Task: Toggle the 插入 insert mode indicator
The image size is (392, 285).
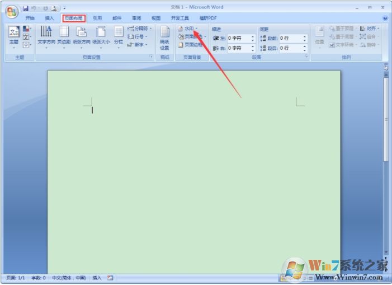Action: pos(97,278)
